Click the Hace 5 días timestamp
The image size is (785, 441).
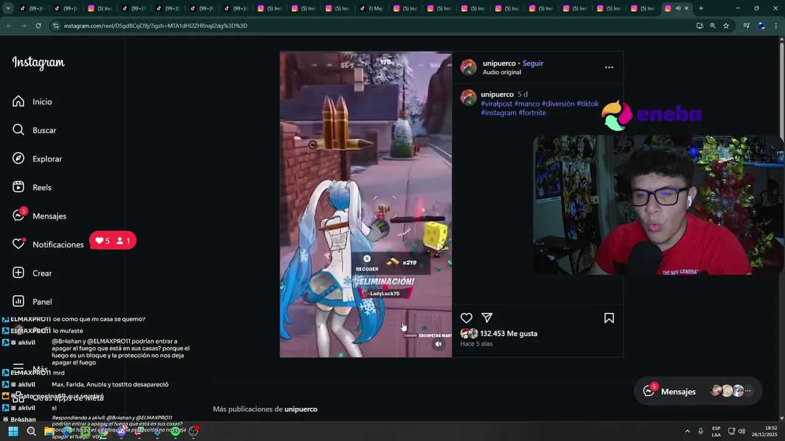pos(477,344)
